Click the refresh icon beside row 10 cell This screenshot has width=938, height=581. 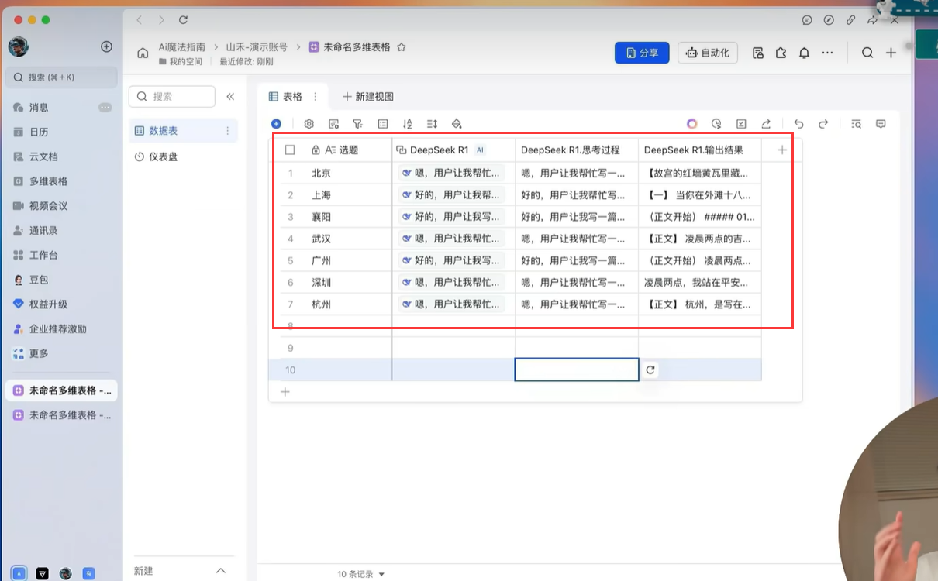coord(650,370)
